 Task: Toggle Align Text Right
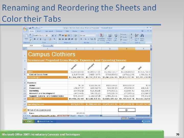(x=66, y=39)
